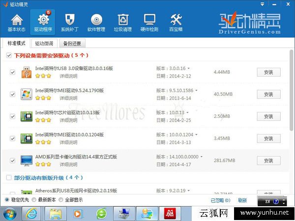This screenshot has height=221, width=295.
Task: Launch Internet Explorer from taskbar
Action: click(31, 214)
